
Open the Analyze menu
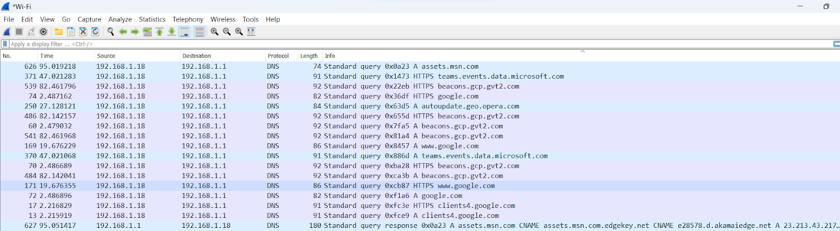click(x=120, y=19)
